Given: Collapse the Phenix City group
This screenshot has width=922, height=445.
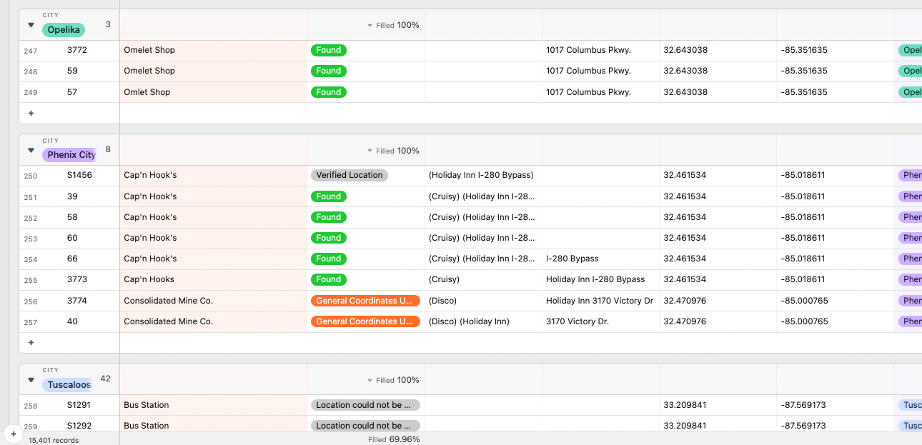Looking at the screenshot, I should 31,151.
